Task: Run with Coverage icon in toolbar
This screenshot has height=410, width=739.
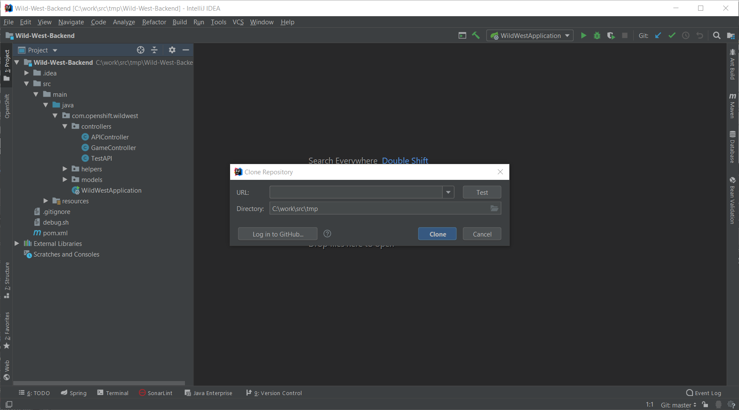Action: click(611, 35)
